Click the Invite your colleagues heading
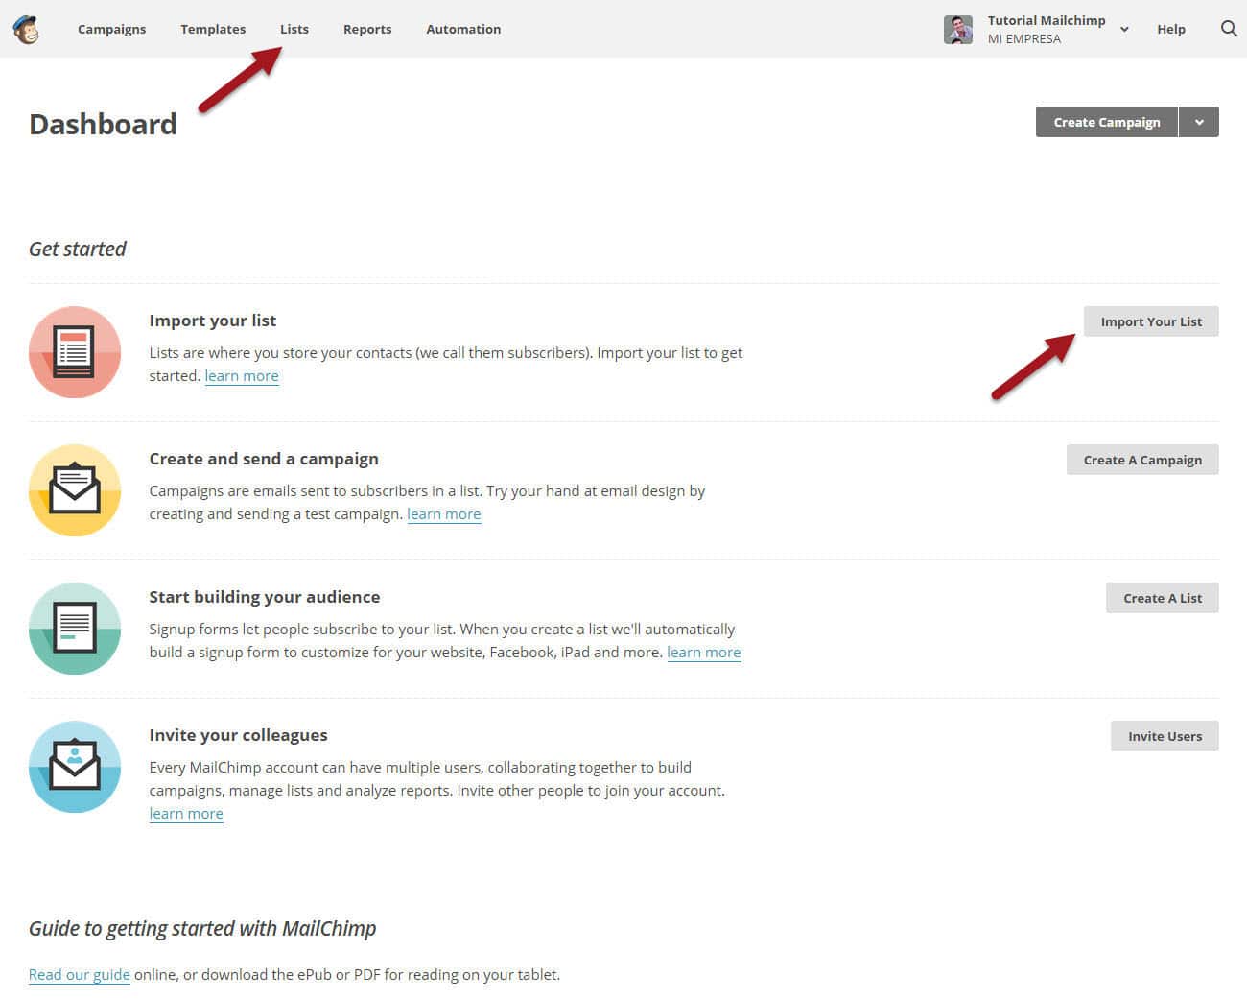Image resolution: width=1247 pixels, height=999 pixels. [239, 735]
